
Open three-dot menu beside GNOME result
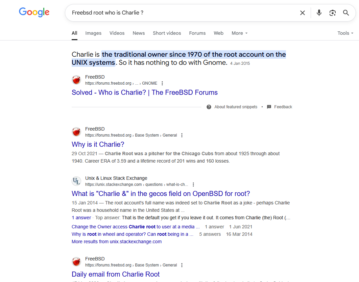[162, 83]
